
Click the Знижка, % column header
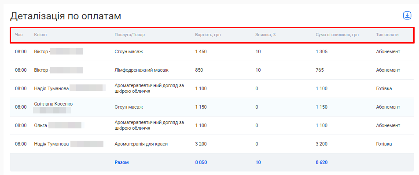(266, 35)
